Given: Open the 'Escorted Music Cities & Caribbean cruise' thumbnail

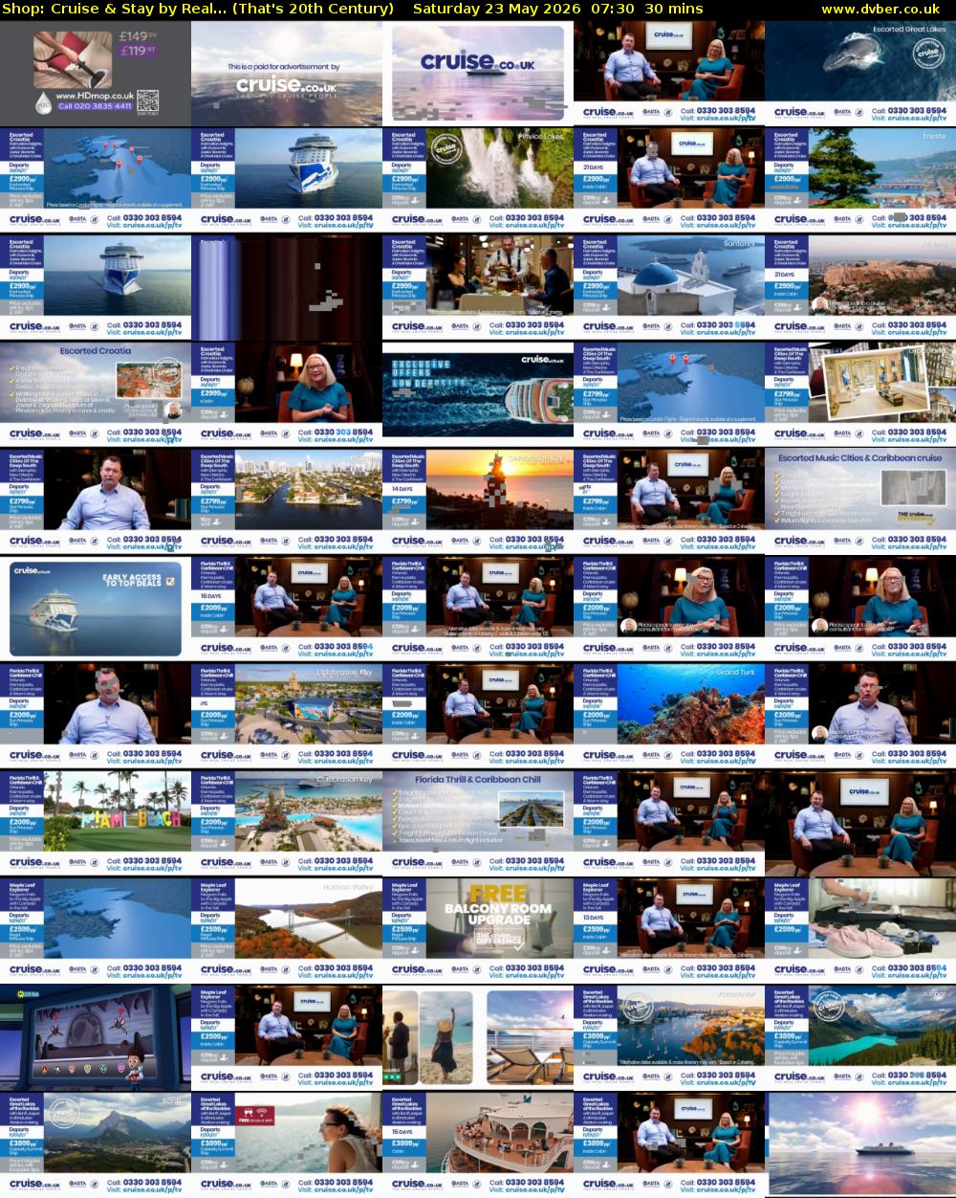Looking at the screenshot, I should point(860,502).
